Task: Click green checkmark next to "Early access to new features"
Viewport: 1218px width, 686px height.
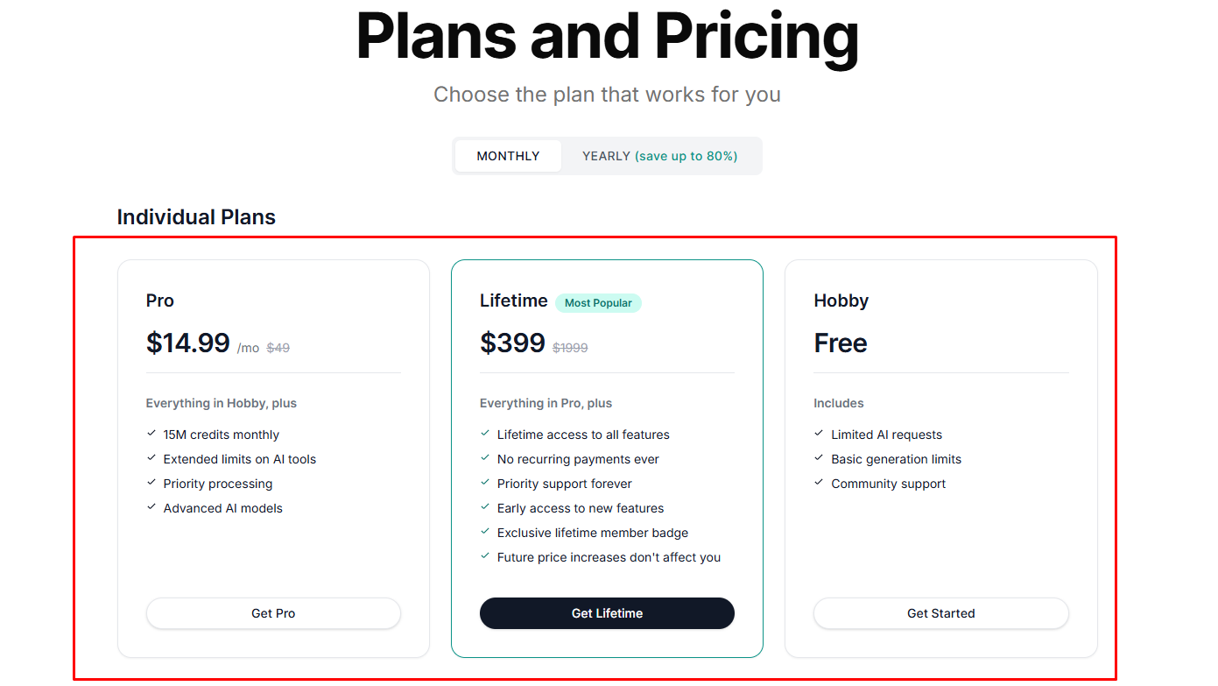Action: [x=485, y=507]
